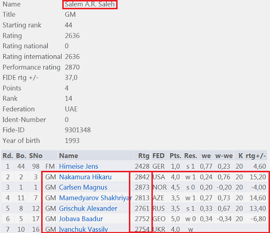
Task: Click the SNo column header
Action: click(36, 156)
